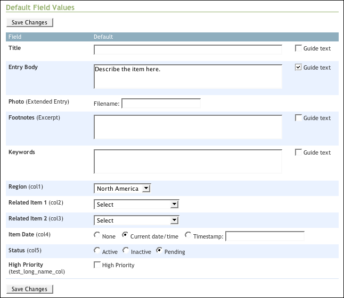Set Status to Active
Screen dimensions: 344x298
pyautogui.click(x=97, y=250)
